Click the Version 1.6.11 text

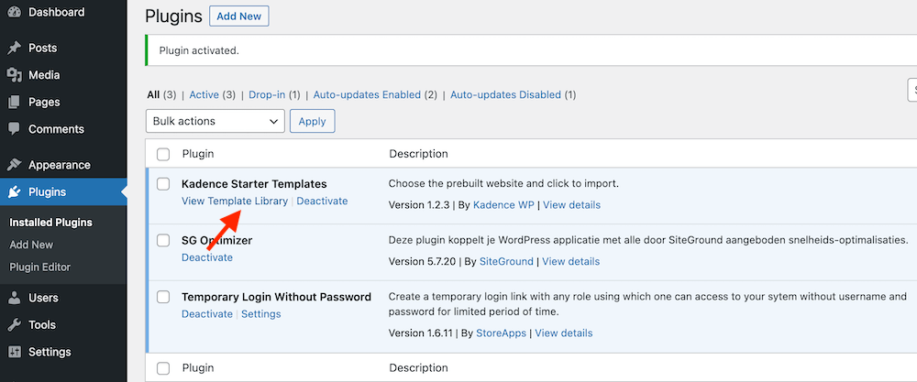tap(420, 333)
